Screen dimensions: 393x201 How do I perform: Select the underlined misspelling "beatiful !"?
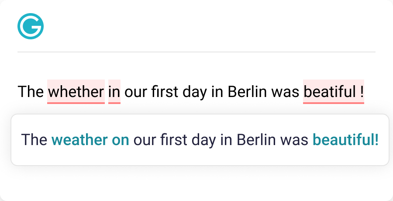tap(334, 92)
